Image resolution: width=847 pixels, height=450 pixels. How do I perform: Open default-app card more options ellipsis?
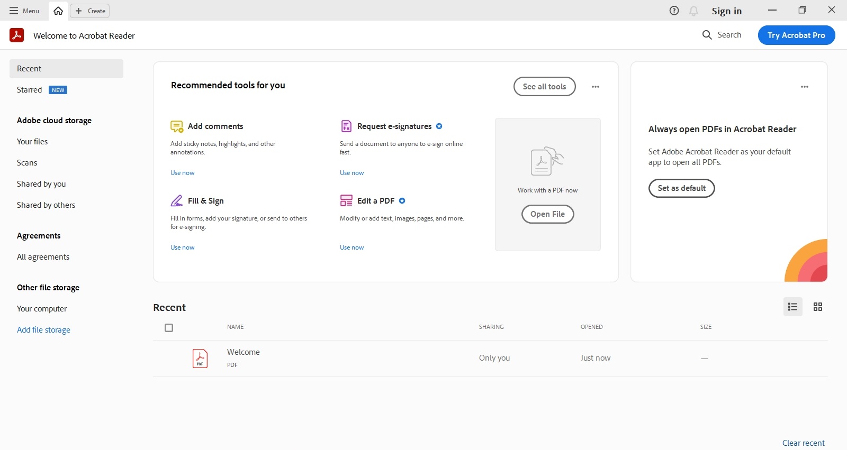(x=805, y=87)
